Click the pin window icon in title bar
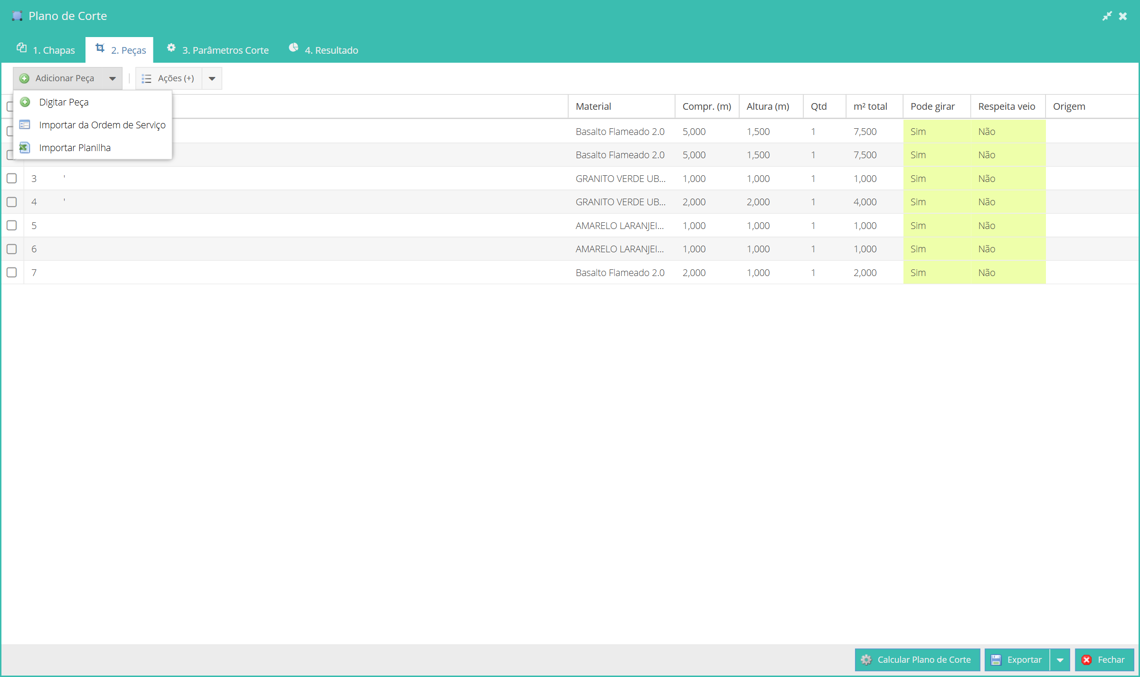The width and height of the screenshot is (1140, 677). (1107, 16)
